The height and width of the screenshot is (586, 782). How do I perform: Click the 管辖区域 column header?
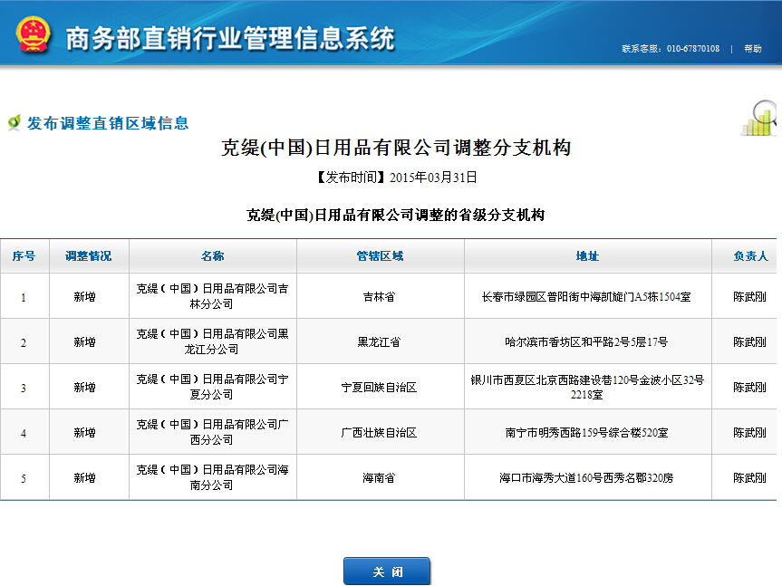[380, 256]
